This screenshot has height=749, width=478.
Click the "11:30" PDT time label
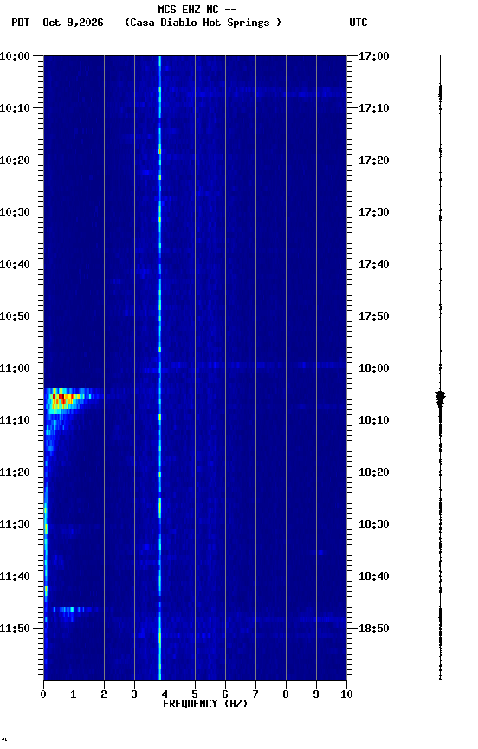pos(15,524)
